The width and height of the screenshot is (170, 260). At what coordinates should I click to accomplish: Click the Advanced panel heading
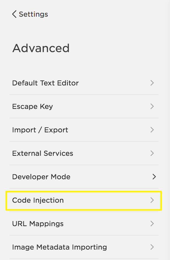click(41, 48)
